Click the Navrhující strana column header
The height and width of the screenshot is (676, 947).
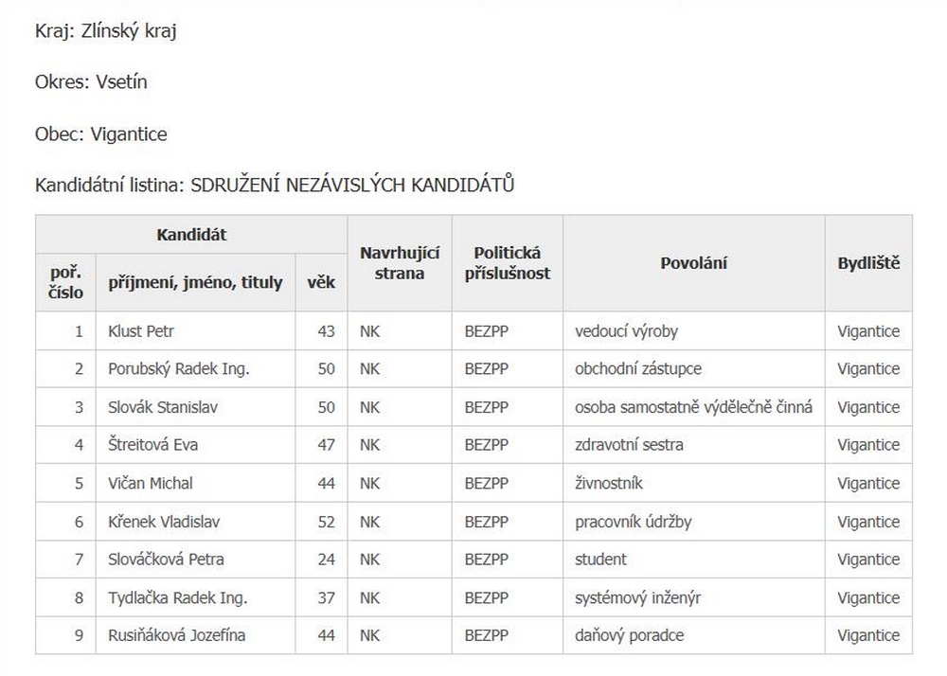399,263
